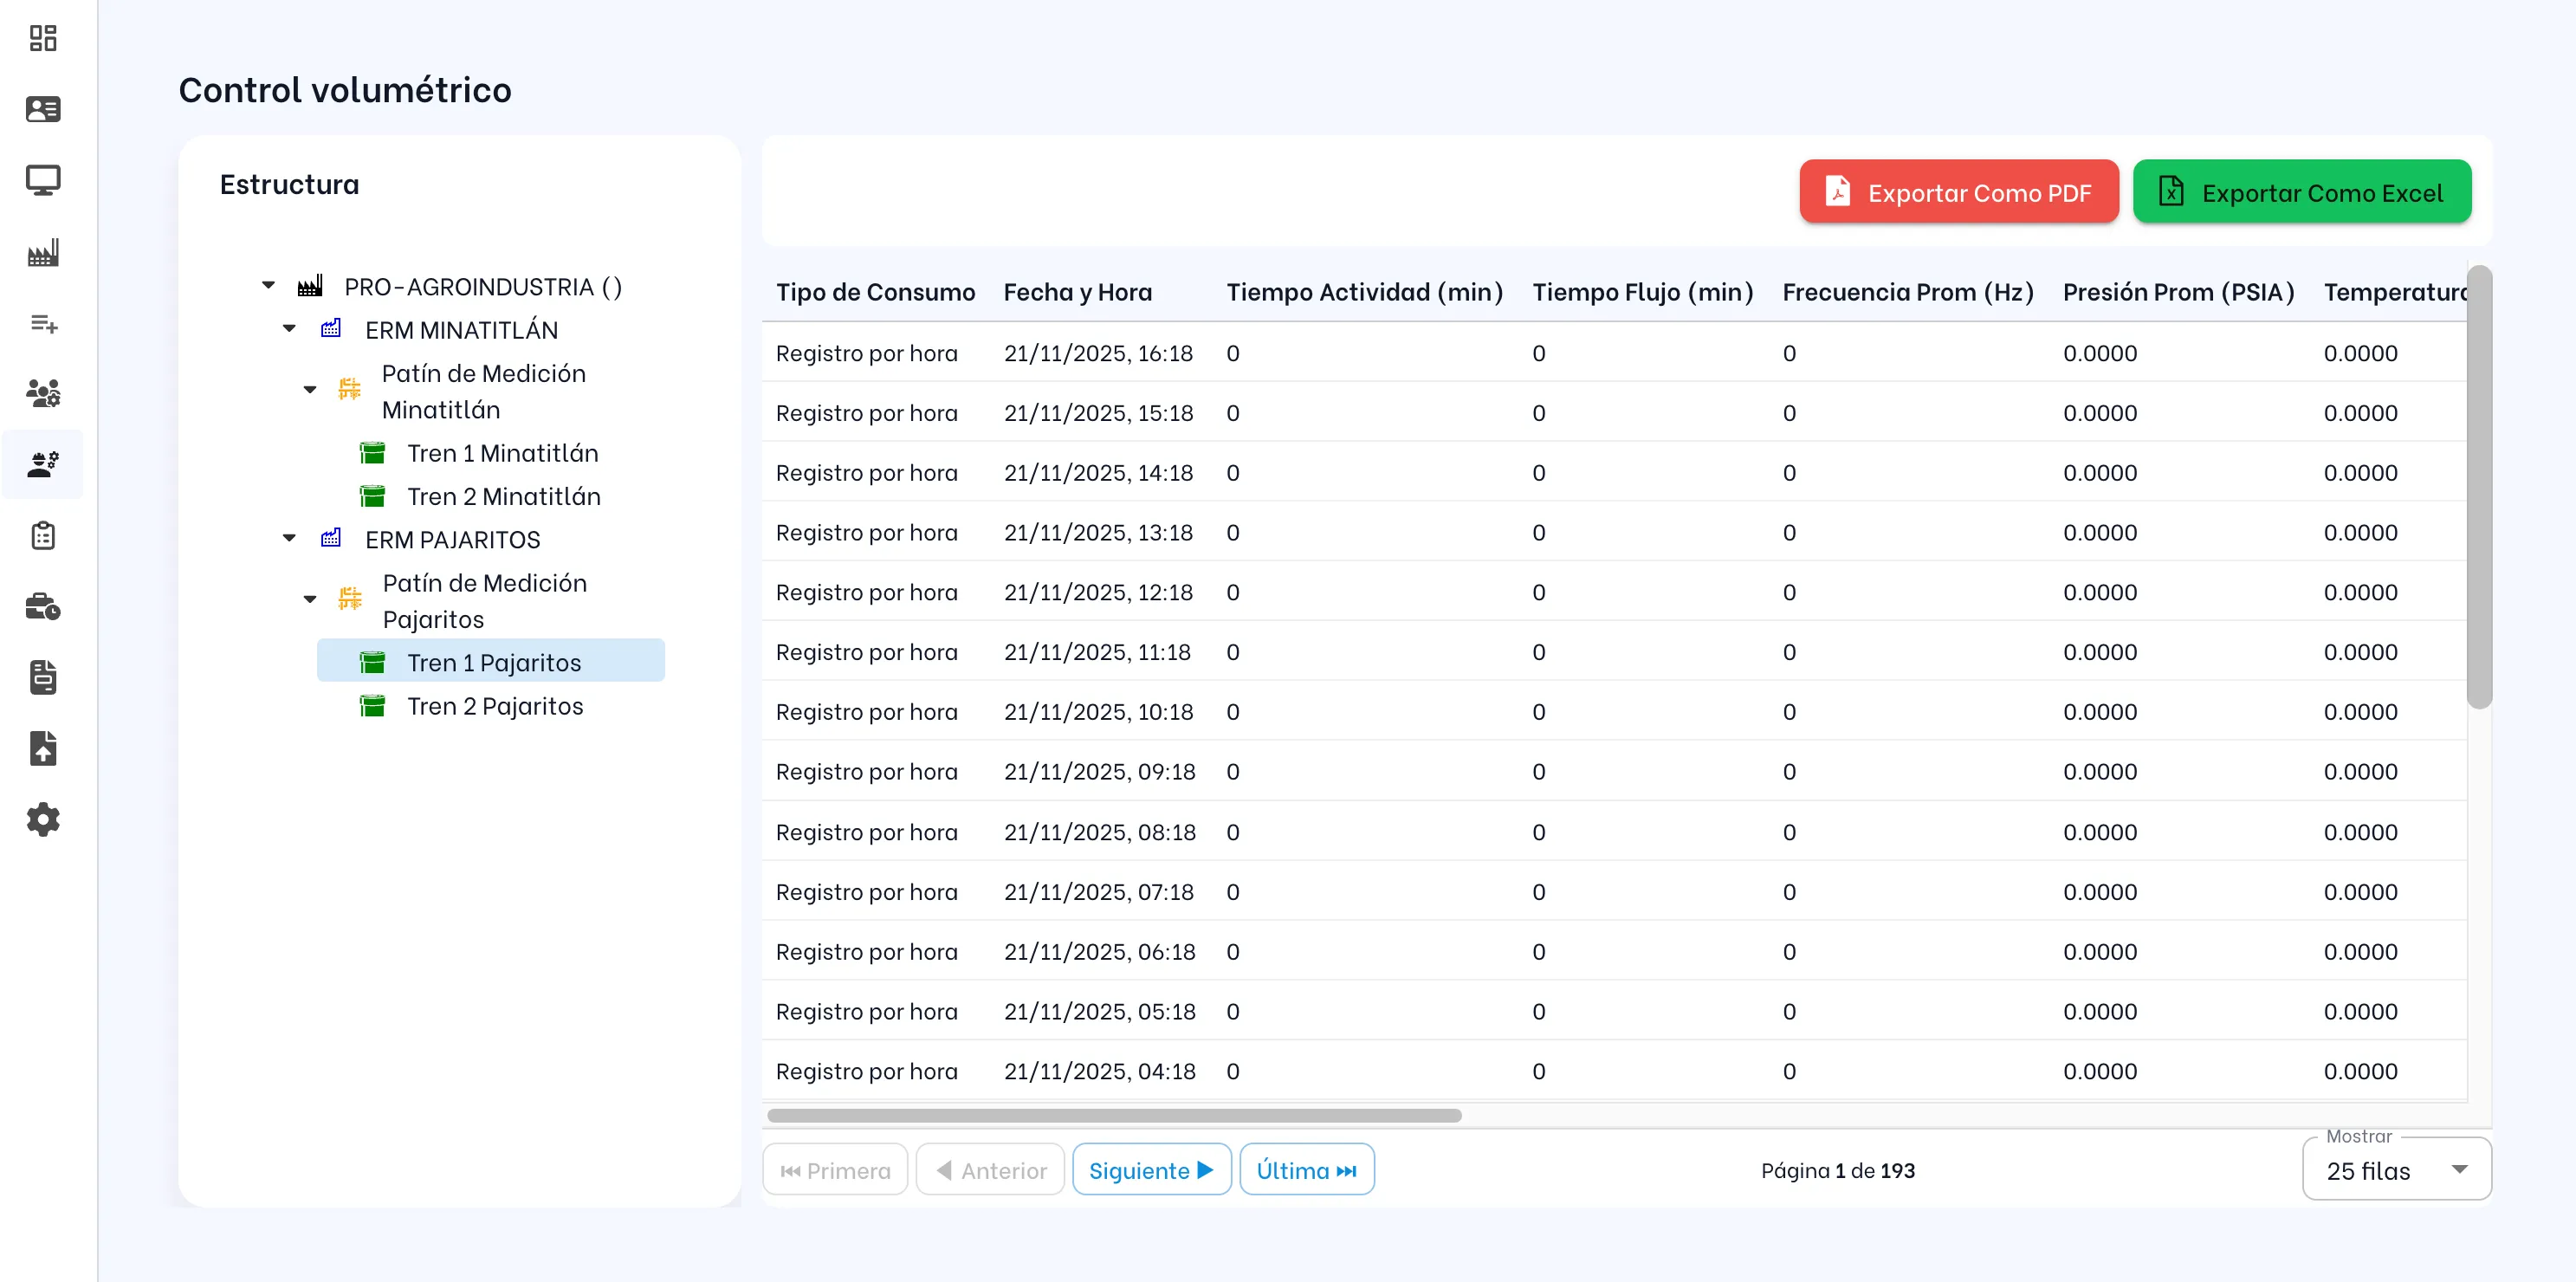Image resolution: width=2576 pixels, height=1282 pixels.
Task: Select Tren 1 Minatitlán in tree
Action: point(502,453)
